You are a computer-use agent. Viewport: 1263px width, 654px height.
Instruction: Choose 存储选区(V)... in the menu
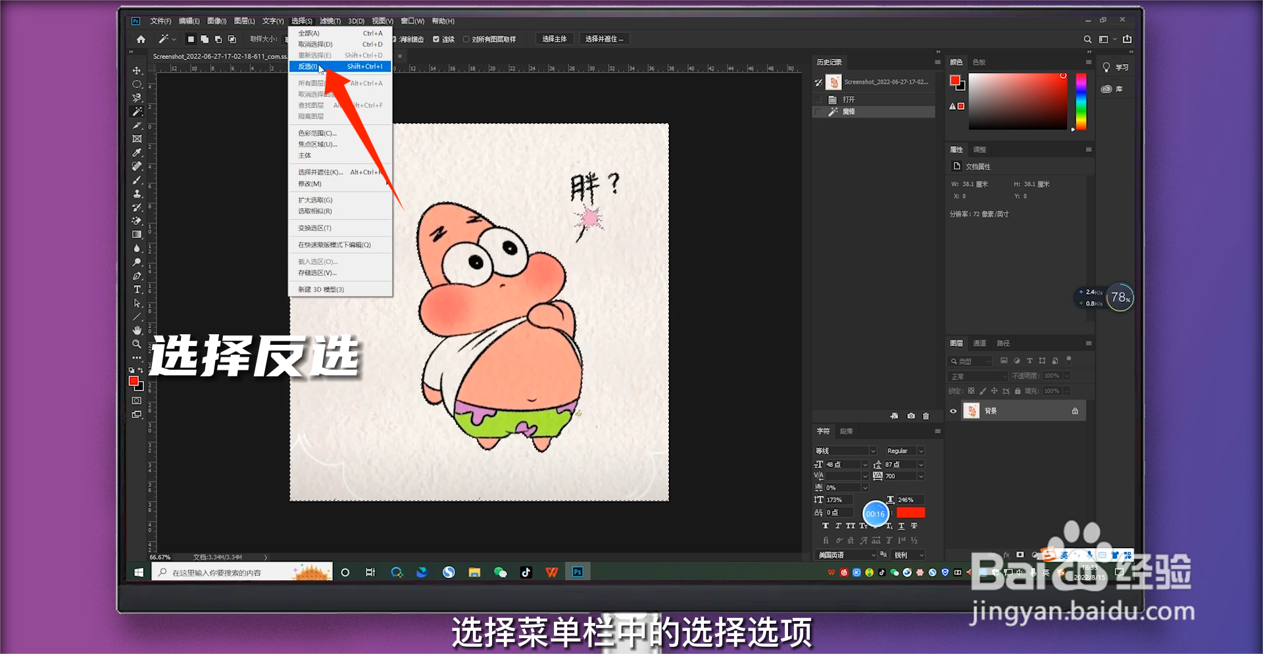pyautogui.click(x=340, y=273)
